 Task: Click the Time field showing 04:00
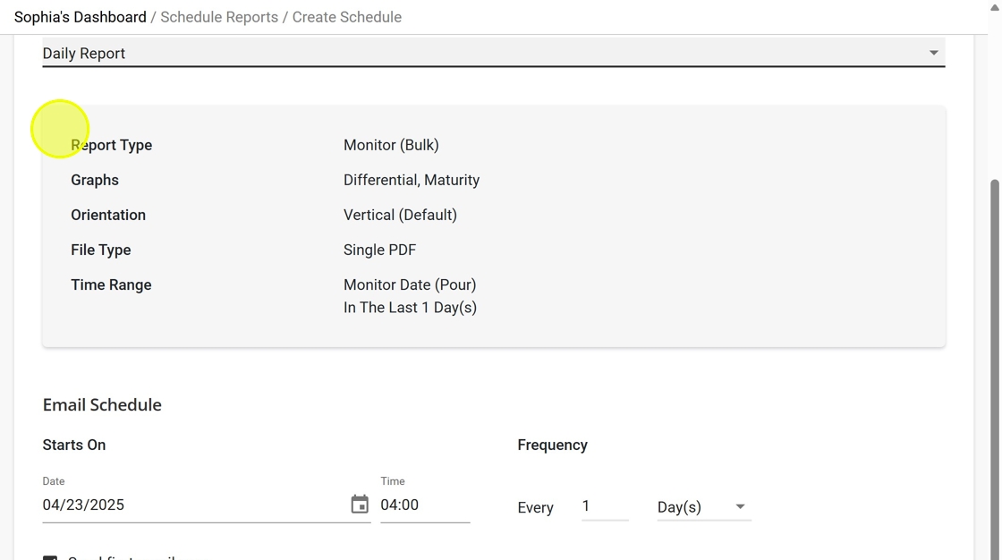tap(425, 505)
